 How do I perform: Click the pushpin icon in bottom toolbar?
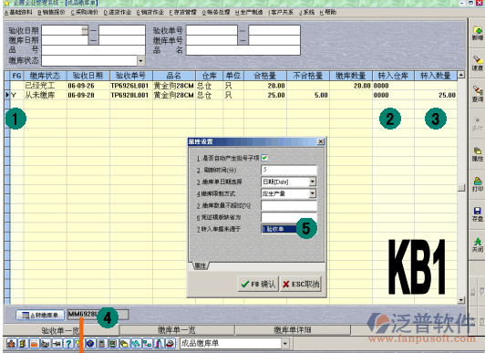click(57, 343)
